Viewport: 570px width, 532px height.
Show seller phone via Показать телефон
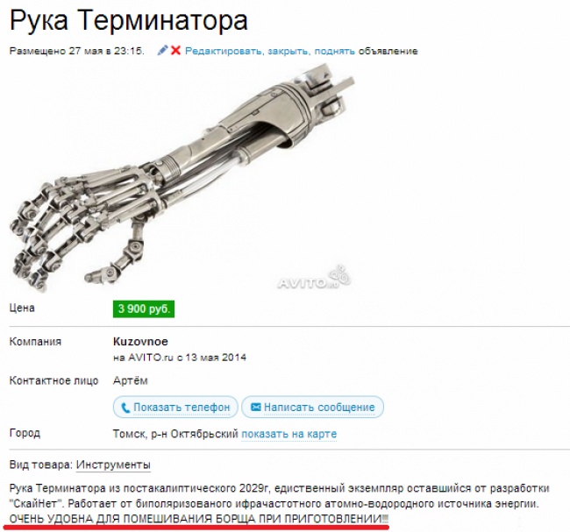tap(175, 407)
